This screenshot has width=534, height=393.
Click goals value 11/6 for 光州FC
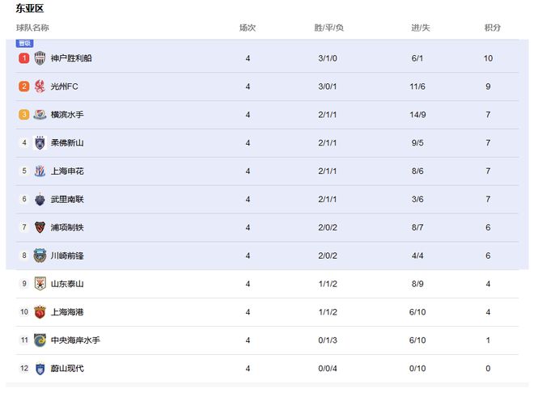(417, 87)
